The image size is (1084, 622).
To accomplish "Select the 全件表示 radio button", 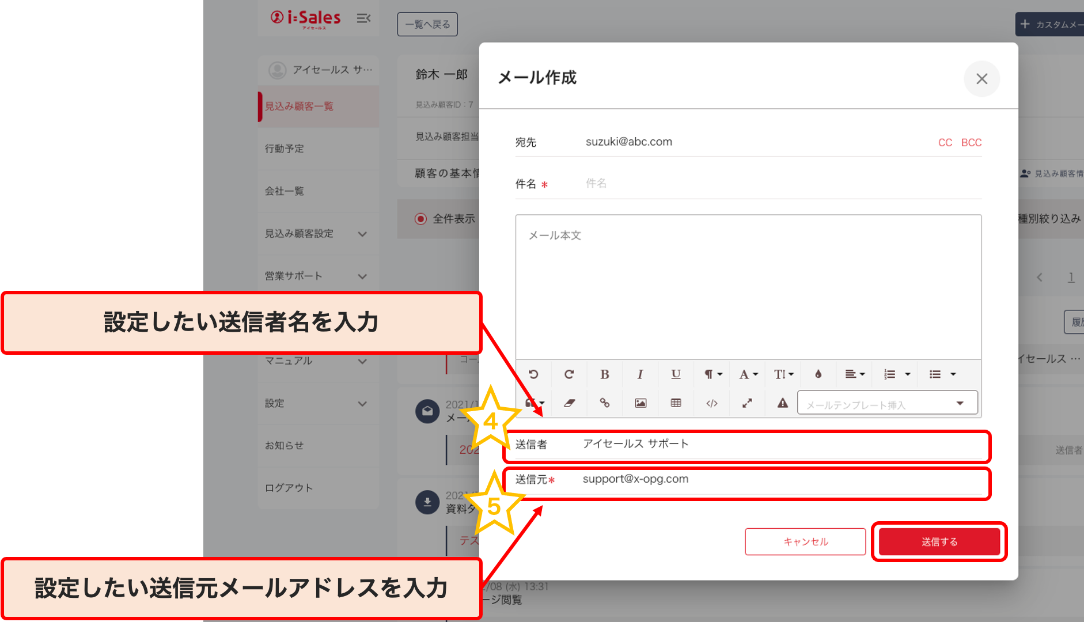I will (x=420, y=219).
